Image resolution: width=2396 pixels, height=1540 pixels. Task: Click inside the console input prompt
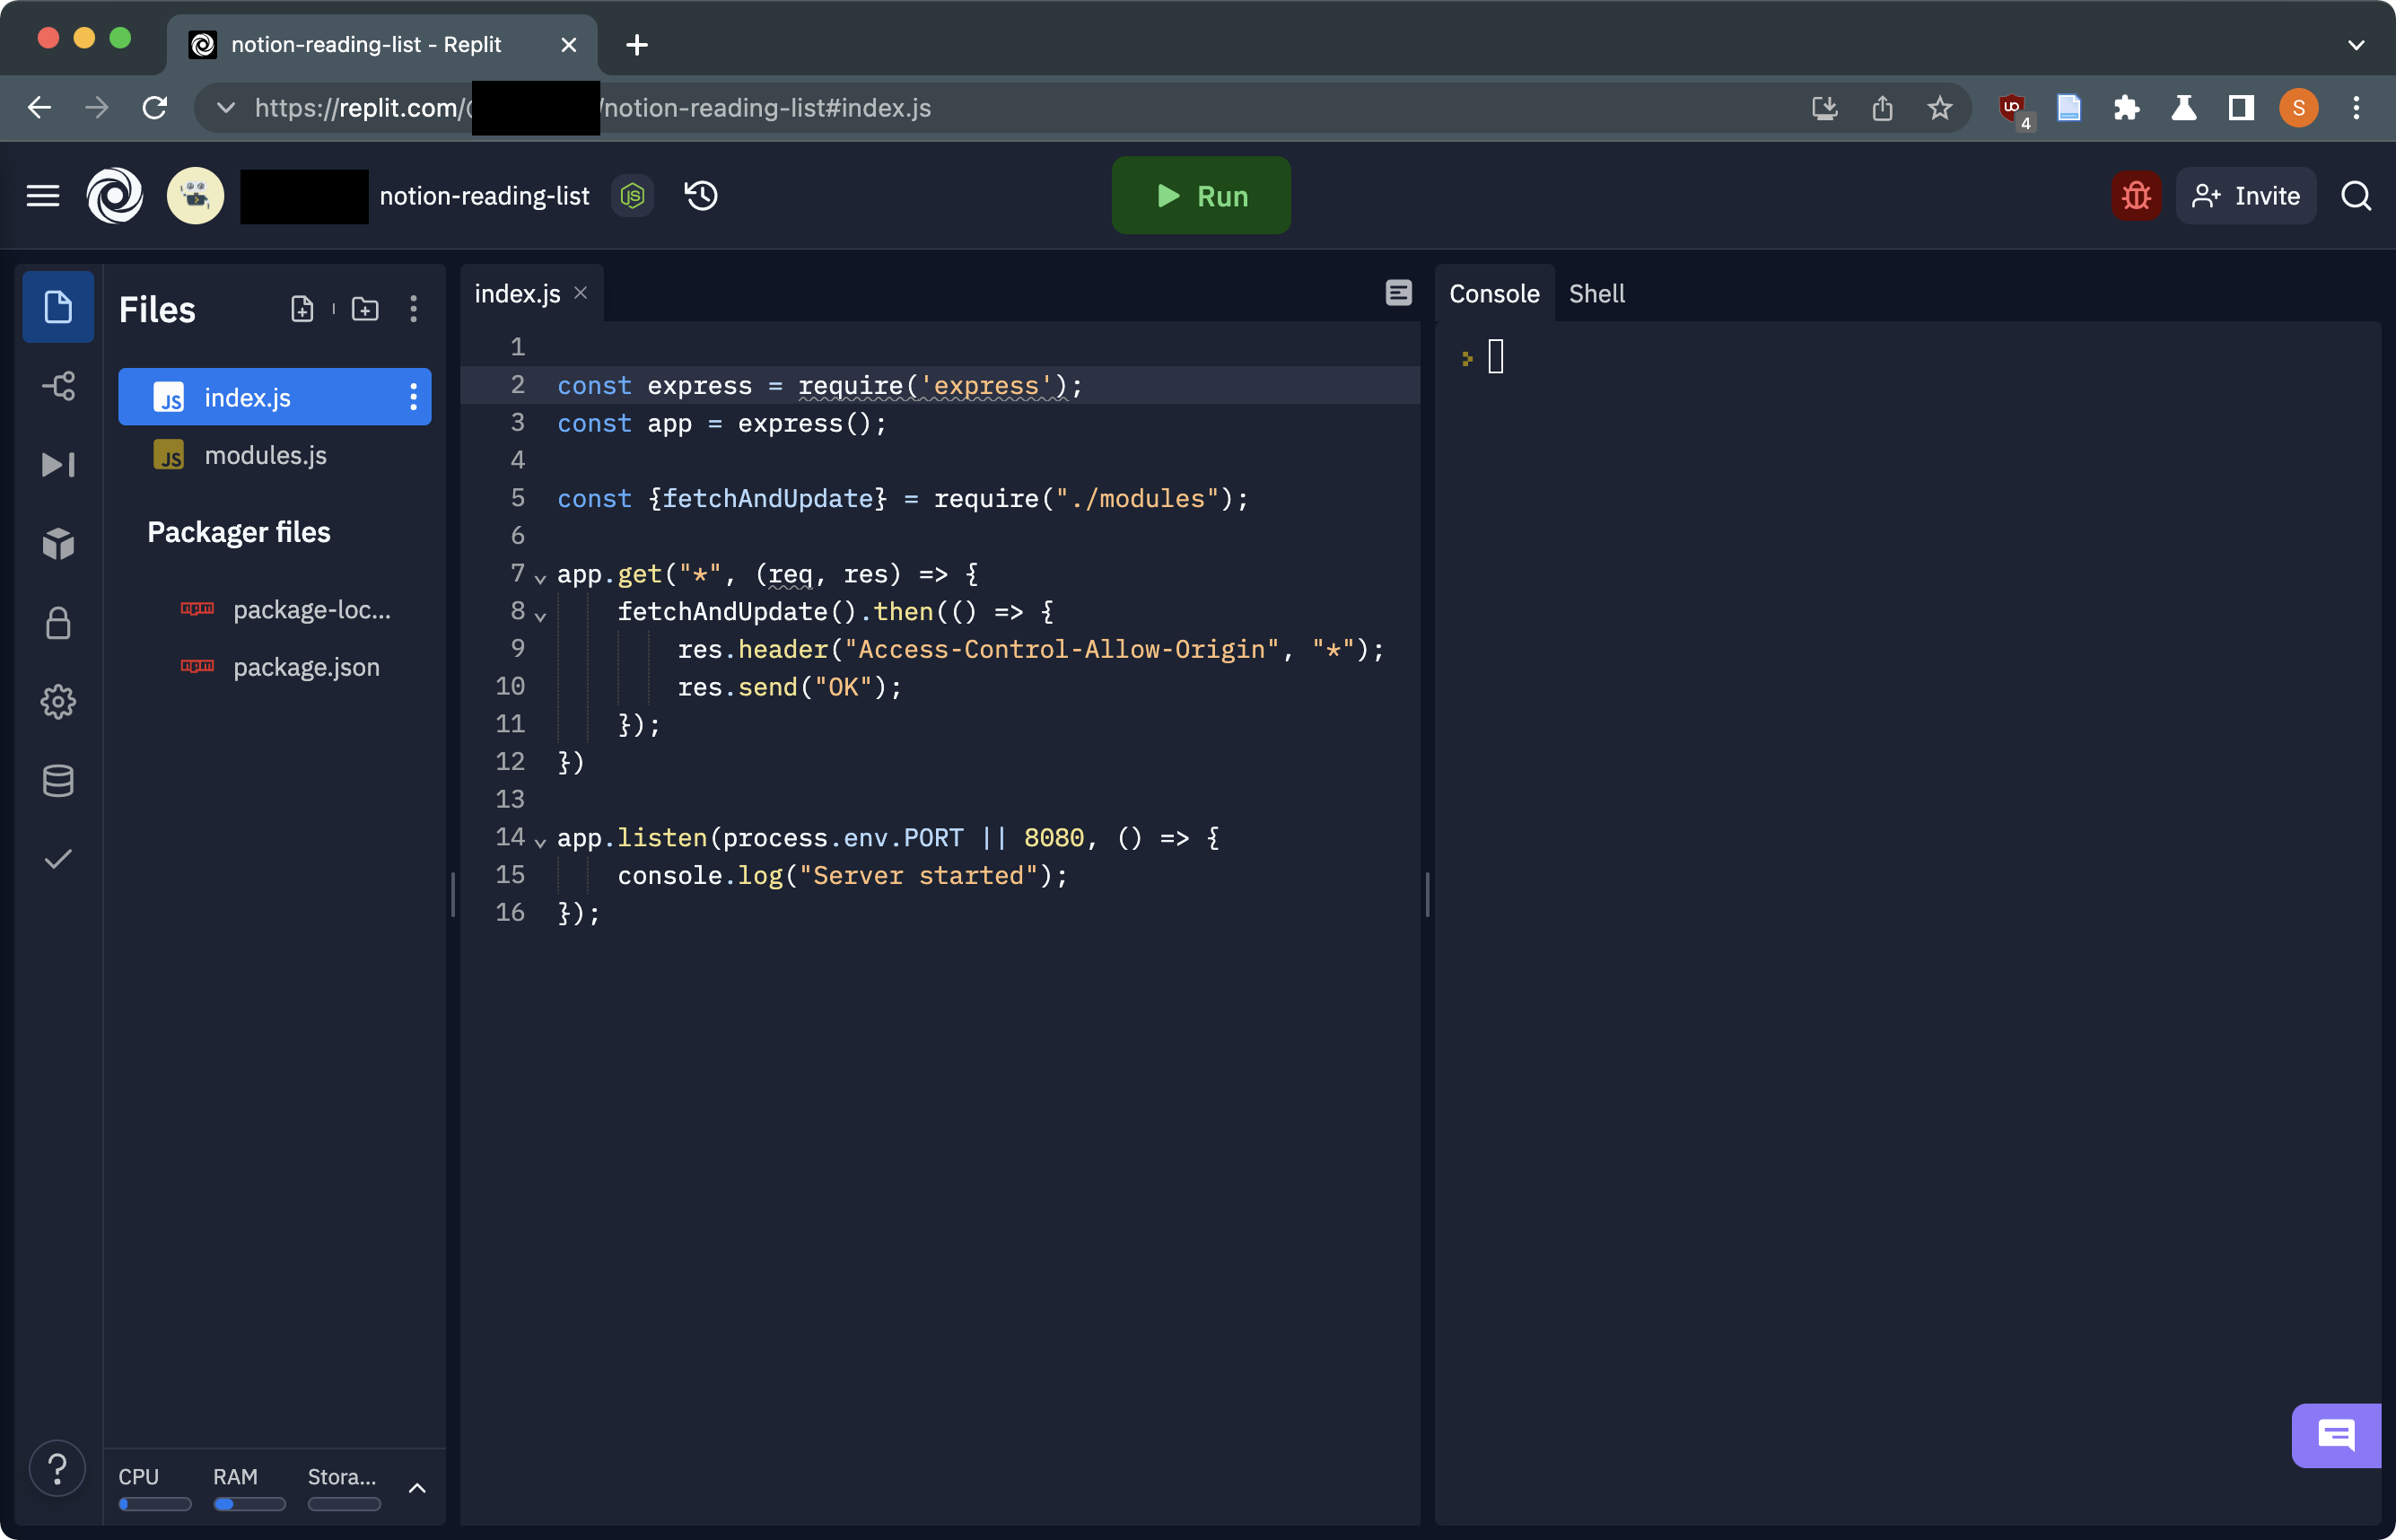1496,356
